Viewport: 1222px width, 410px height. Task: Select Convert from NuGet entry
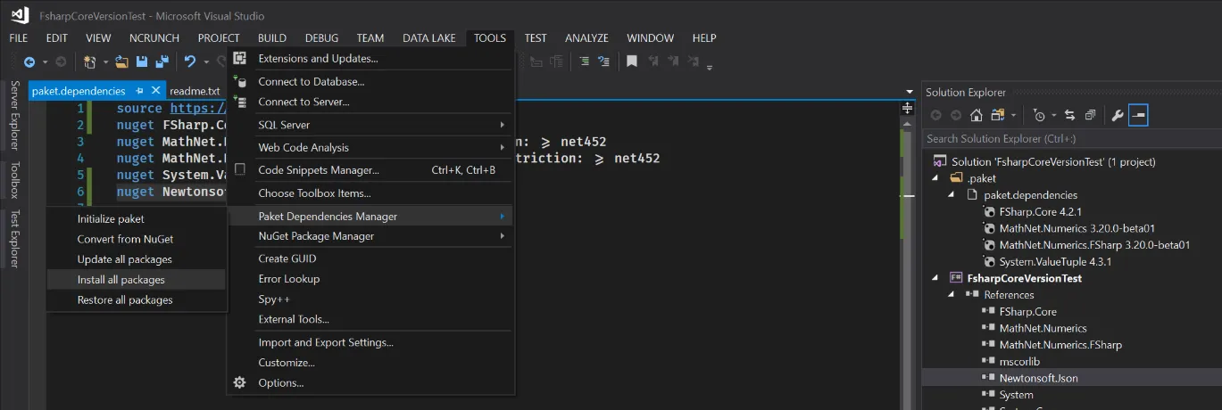click(x=136, y=239)
